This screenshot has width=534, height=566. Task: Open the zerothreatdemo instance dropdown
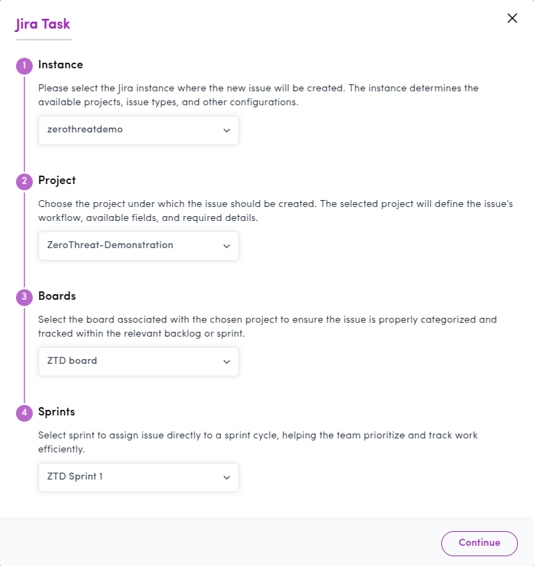[x=139, y=130]
